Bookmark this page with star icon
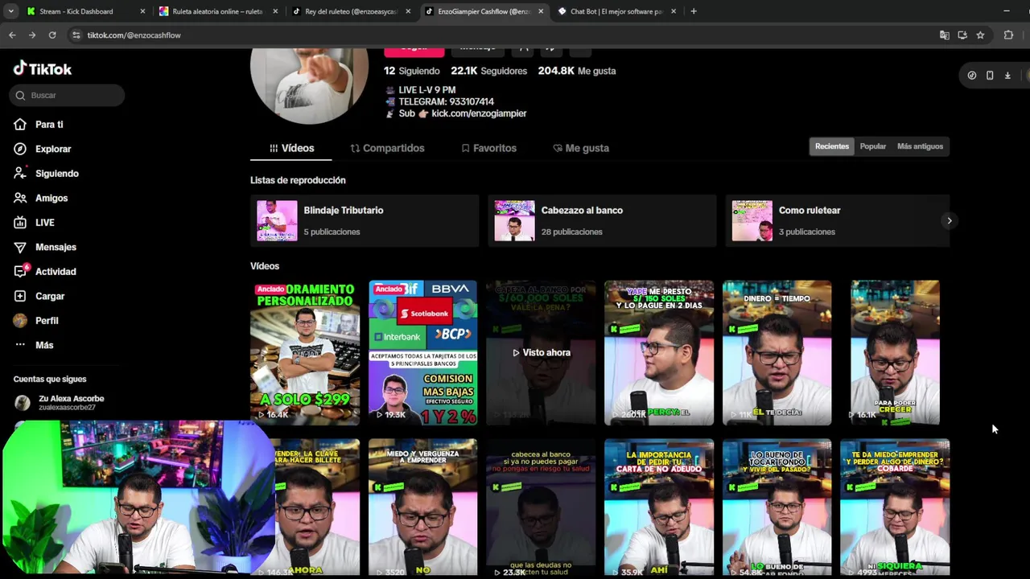This screenshot has width=1030, height=579. coord(980,35)
